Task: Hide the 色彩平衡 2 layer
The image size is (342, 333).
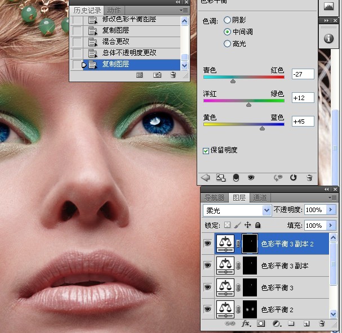Action: click(x=207, y=309)
